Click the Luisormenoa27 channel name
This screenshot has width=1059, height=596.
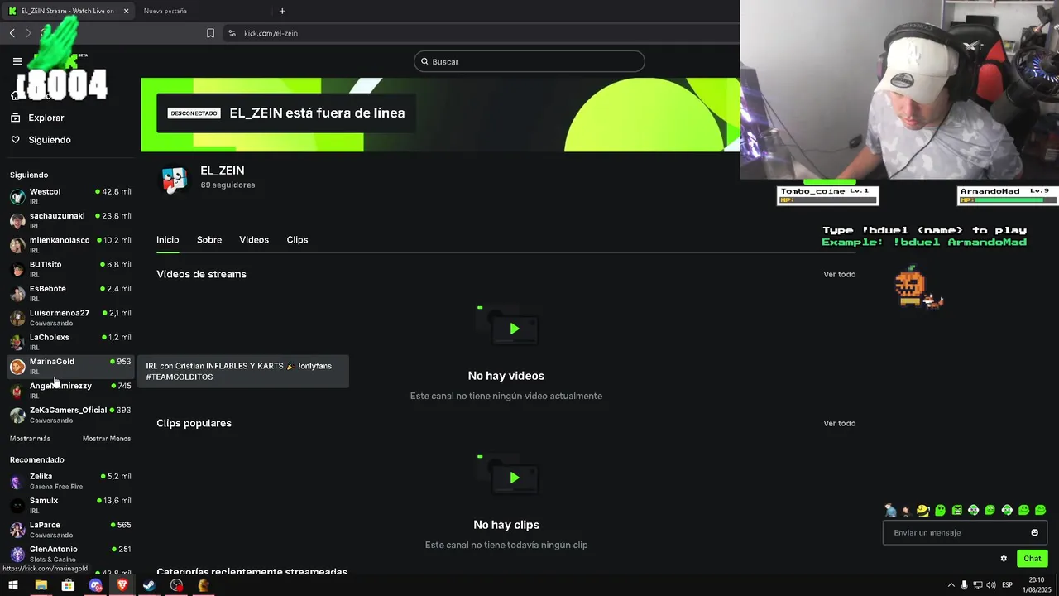(60, 313)
